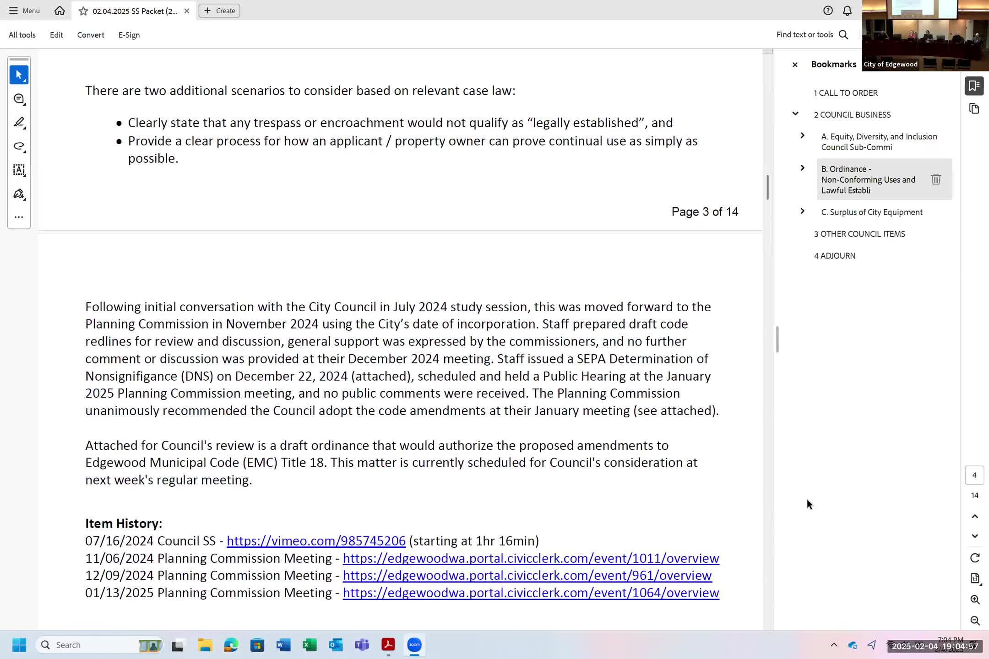Collapse the 2 COUNCIL BUSINESS bookmark
The width and height of the screenshot is (989, 659).
(x=795, y=114)
